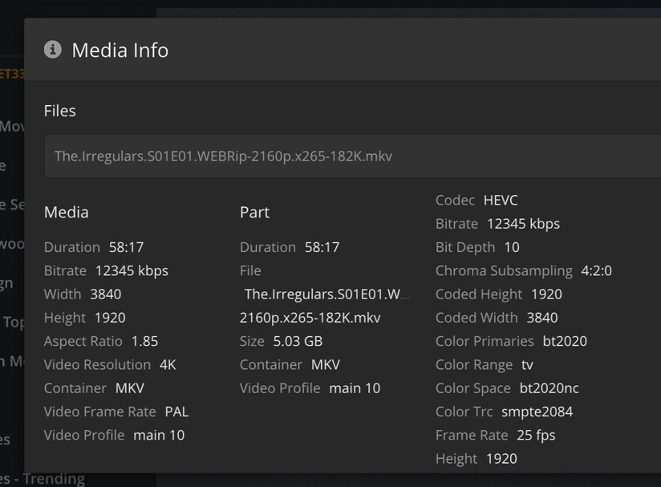Click the Coded Width 3840 entry
This screenshot has height=487, width=661.
click(497, 318)
